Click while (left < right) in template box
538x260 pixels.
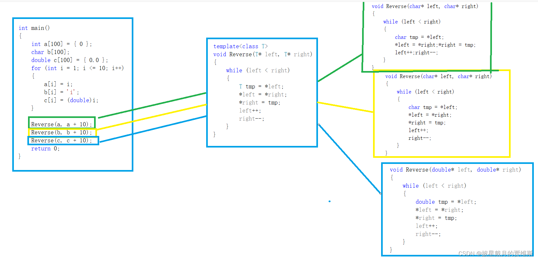(x=258, y=70)
